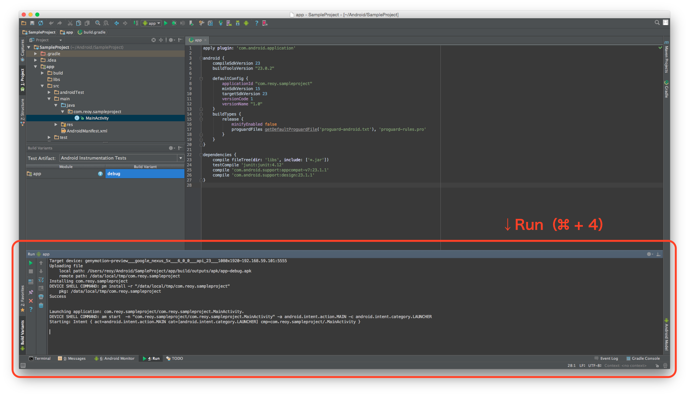Click the Print icon in Run panel
The height and width of the screenshot is (396, 689).
click(41, 297)
